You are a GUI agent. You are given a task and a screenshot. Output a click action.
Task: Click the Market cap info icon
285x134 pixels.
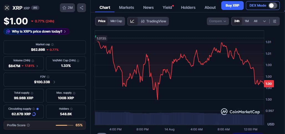click(x=52, y=44)
